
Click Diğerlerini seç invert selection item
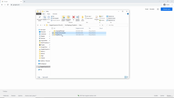click(111, 20)
